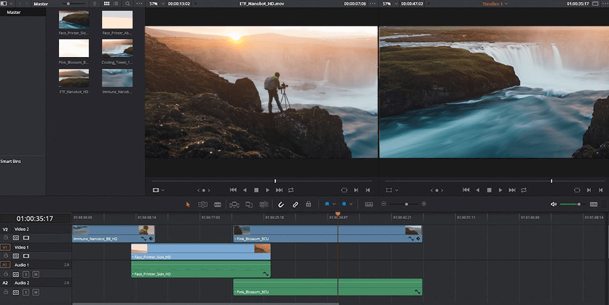The width and height of the screenshot is (609, 305).
Task: Toggle timeline Snapping magnet icon
Action: click(281, 204)
